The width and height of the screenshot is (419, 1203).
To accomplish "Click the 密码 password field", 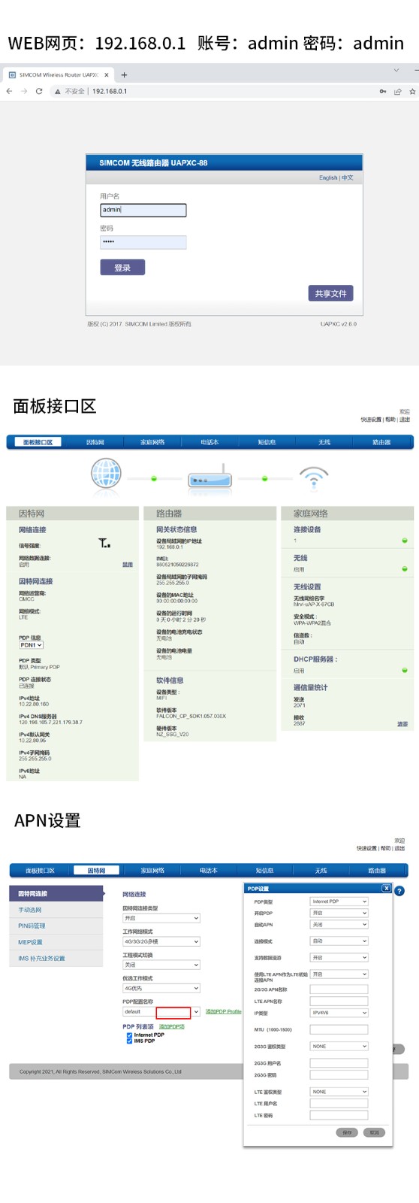I will coord(143,242).
